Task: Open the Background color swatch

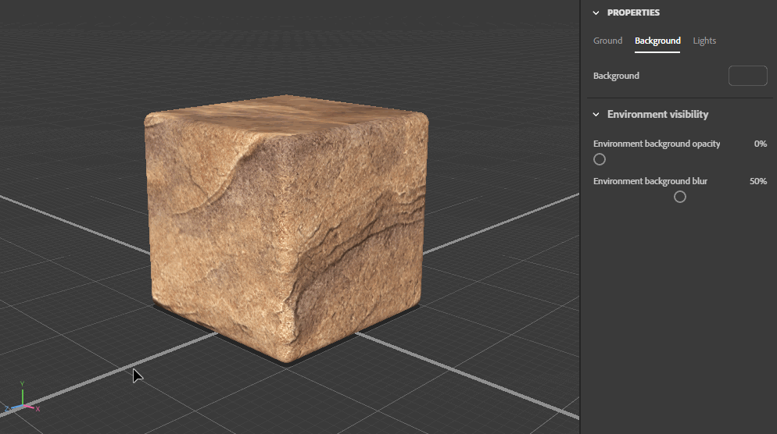Action: click(748, 76)
